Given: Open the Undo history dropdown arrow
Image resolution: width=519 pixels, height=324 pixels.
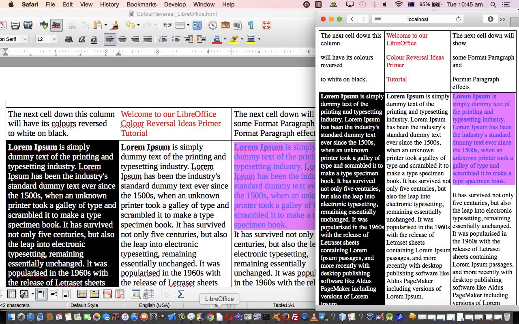Looking at the screenshot, I should coord(138,26).
